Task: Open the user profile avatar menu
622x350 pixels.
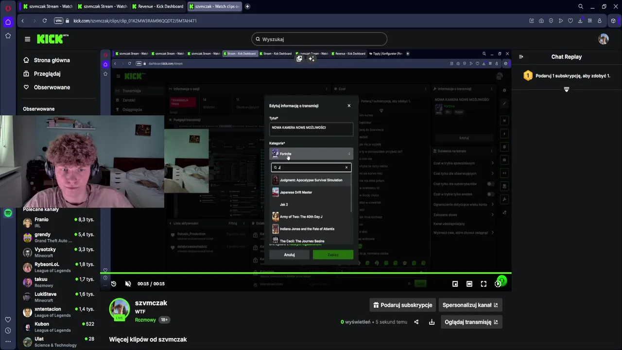Action: tap(604, 39)
